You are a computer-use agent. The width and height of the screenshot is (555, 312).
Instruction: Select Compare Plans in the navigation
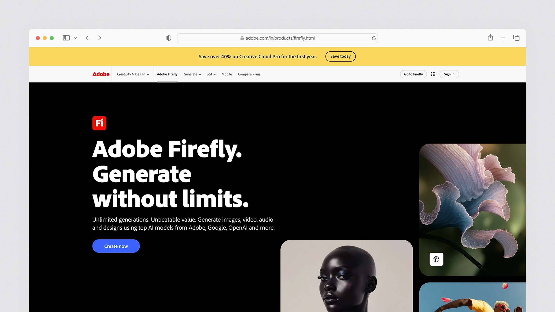point(249,74)
